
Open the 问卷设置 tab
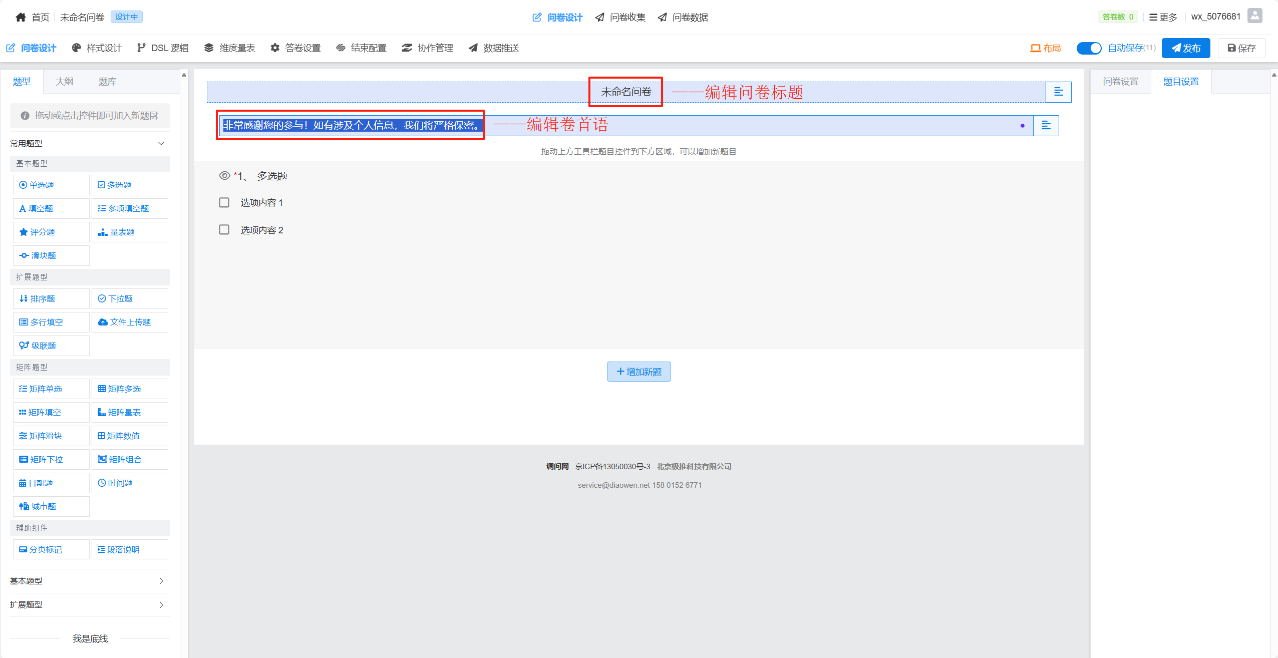1120,82
